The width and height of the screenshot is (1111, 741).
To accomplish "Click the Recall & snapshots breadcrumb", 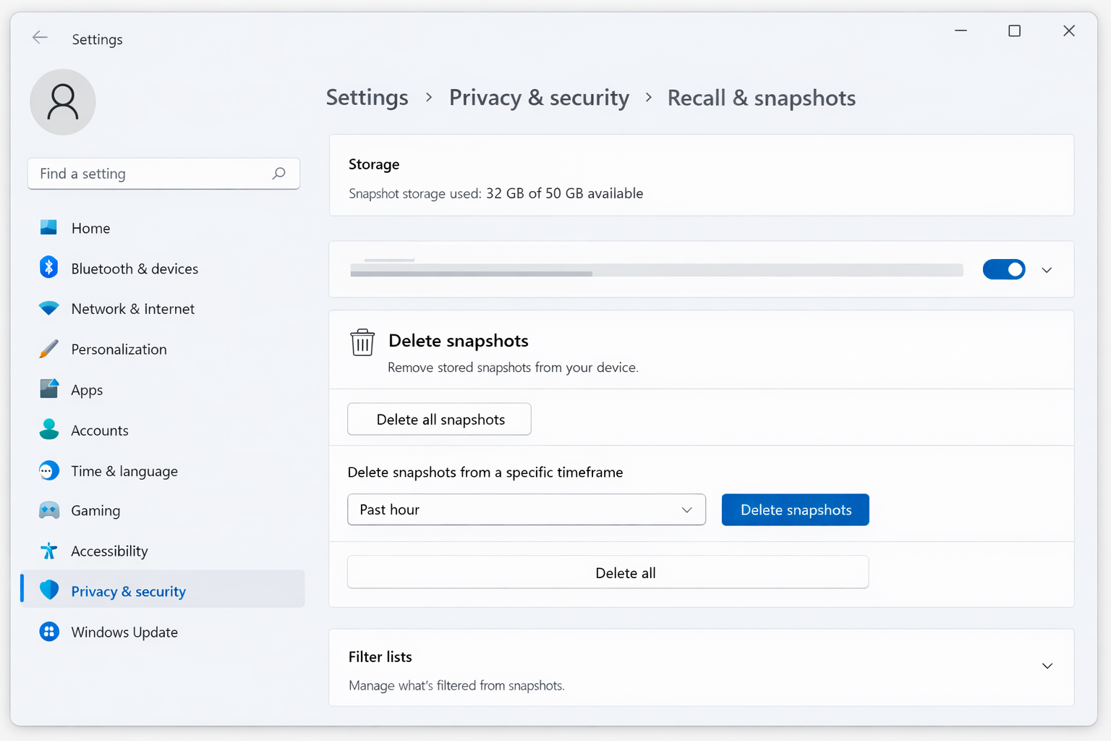I will pyautogui.click(x=762, y=98).
